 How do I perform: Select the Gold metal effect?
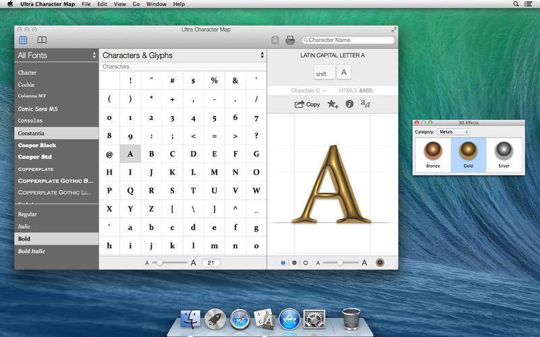(x=468, y=155)
